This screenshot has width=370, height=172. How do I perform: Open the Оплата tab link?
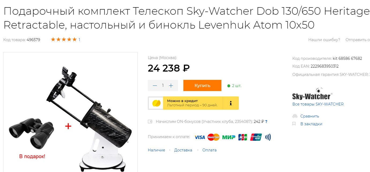point(209,150)
